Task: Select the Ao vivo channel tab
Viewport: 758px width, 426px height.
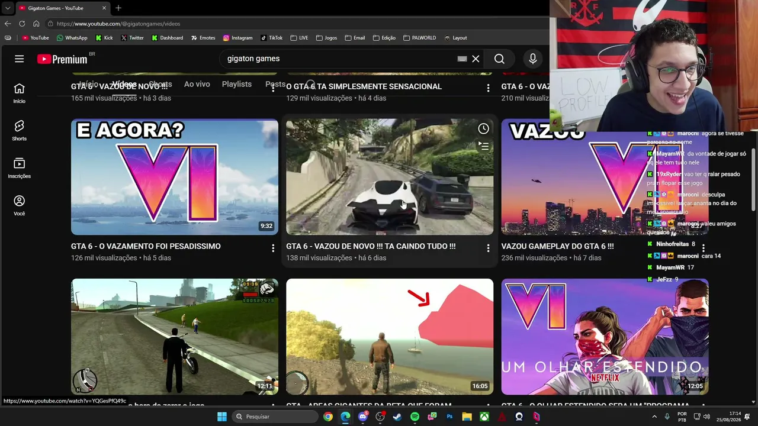Action: [x=197, y=85]
